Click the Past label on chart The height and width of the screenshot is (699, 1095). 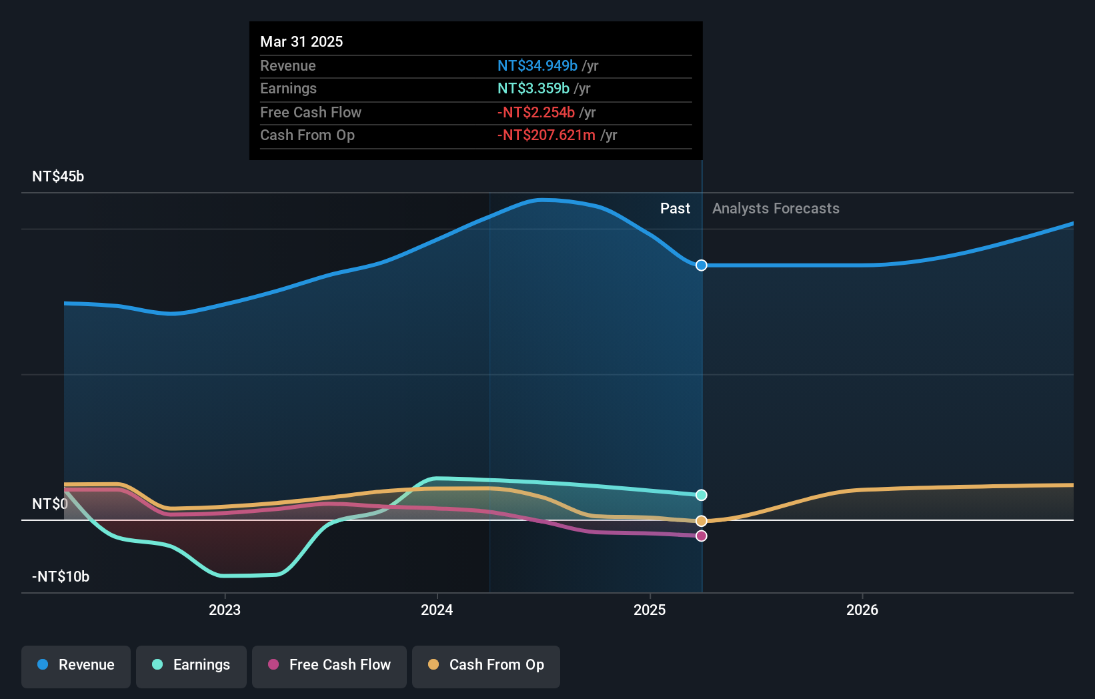click(x=675, y=208)
